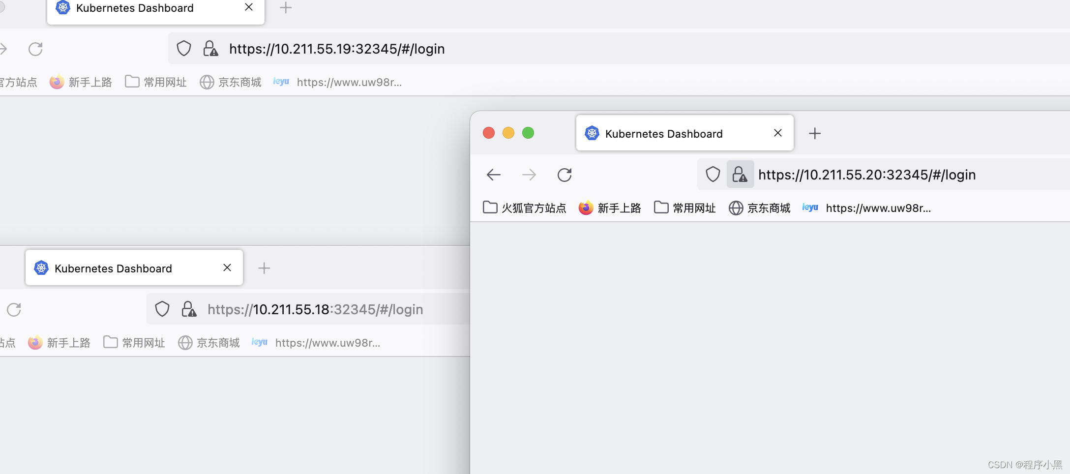
Task: Open tracking protection shield in 10.211.55.20 window
Action: (x=713, y=175)
